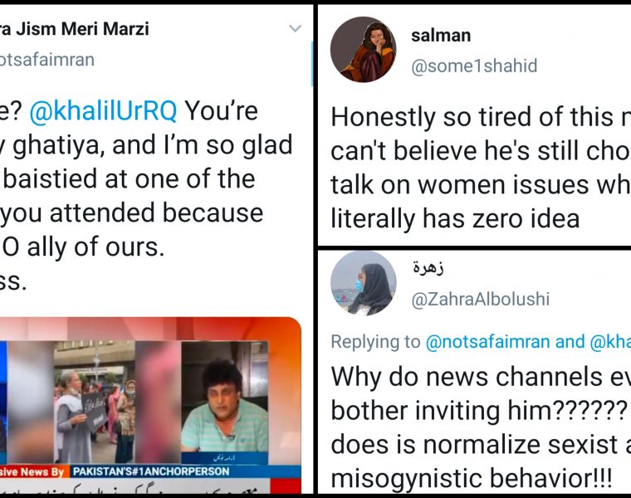Open the chevron menu on the left tweet
631x498 pixels.
click(295, 30)
